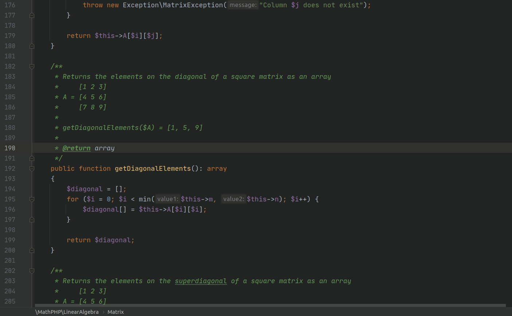Click the underlined word 'superdiagonal' on line 203
Viewport: 512px width, 316px height.
[x=201, y=281]
